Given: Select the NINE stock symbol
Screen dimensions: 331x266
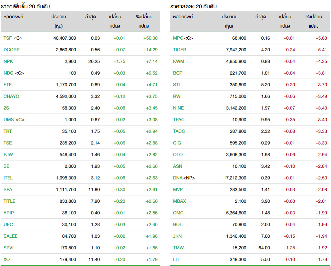Looking at the screenshot, I should [178, 108].
